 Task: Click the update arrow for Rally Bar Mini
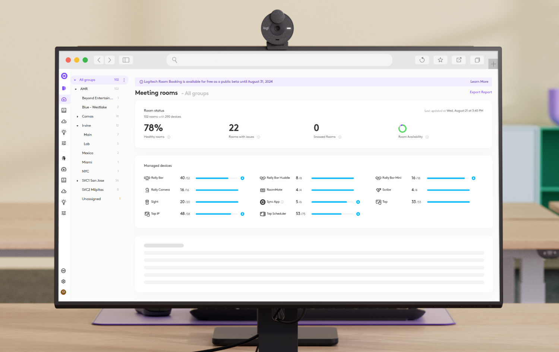tap(473, 178)
